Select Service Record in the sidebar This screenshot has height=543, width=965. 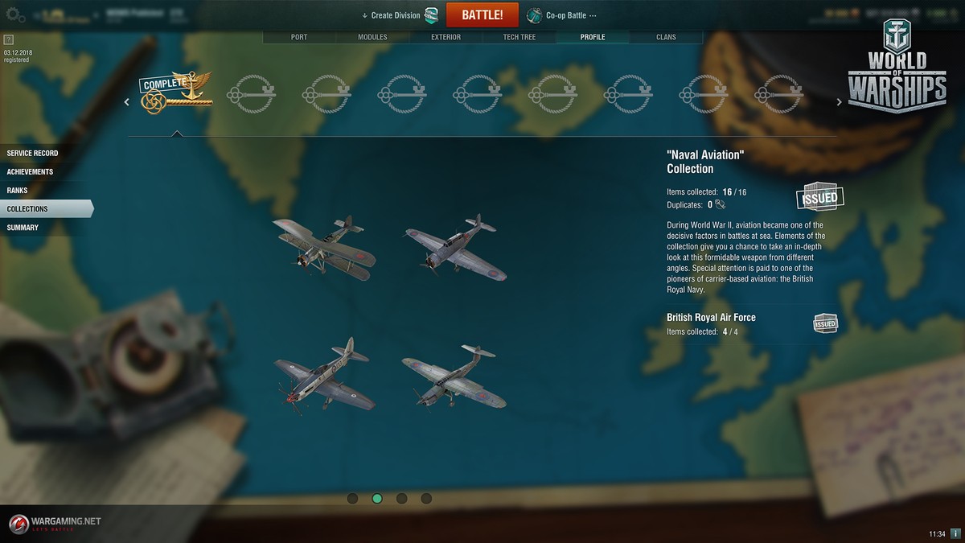(x=33, y=153)
